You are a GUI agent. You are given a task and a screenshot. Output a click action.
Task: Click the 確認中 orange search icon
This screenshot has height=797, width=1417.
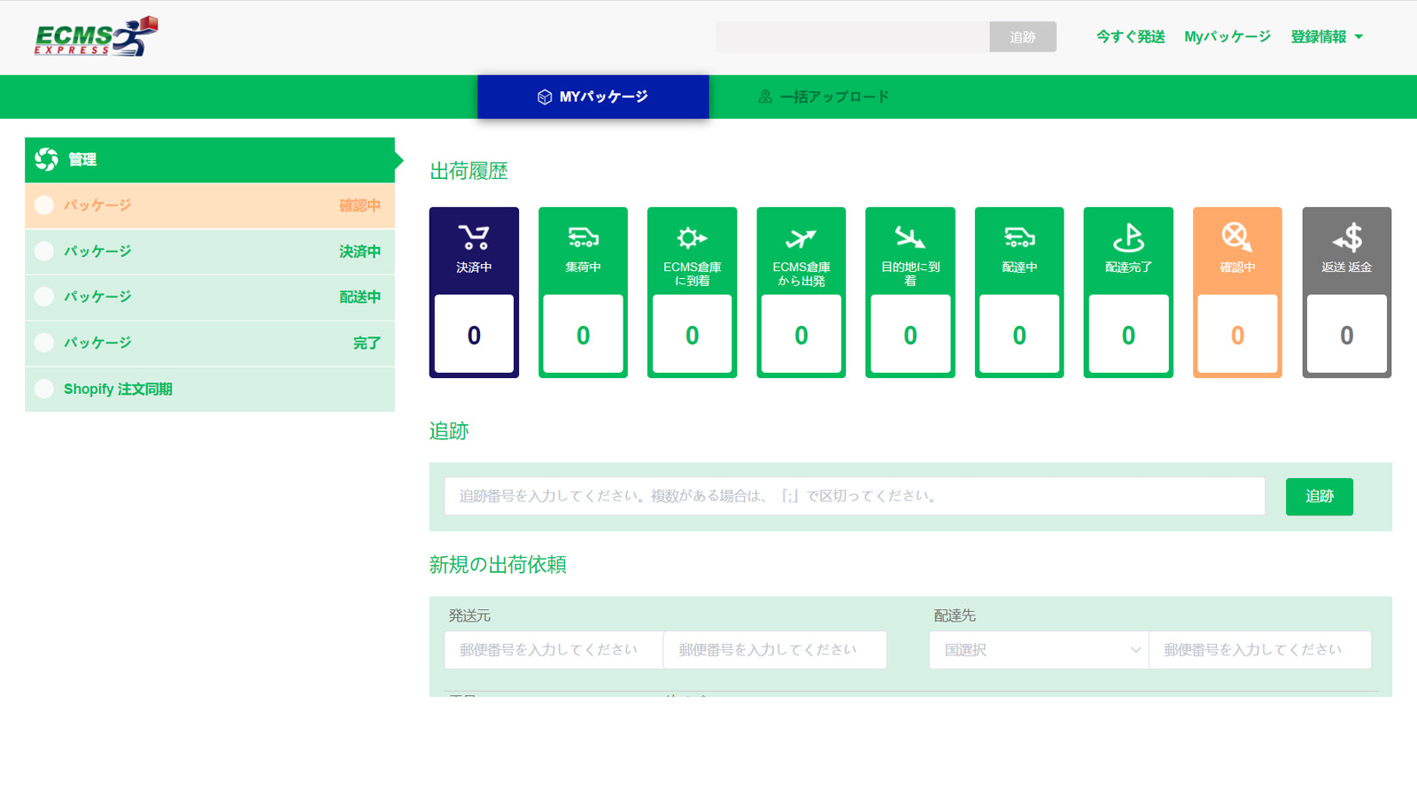click(x=1237, y=237)
